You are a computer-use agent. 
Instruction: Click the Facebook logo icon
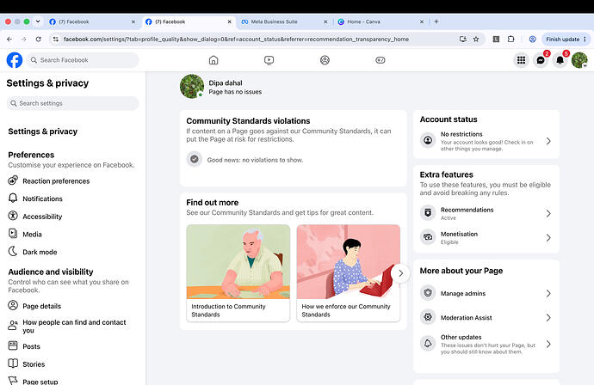(15, 60)
